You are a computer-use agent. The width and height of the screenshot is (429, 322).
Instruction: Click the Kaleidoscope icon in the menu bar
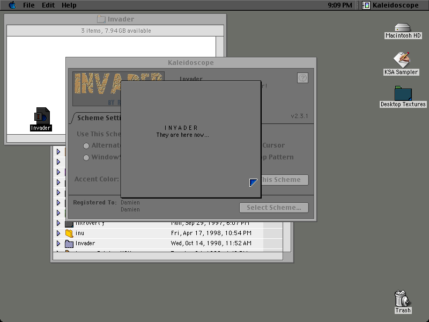[366, 5]
